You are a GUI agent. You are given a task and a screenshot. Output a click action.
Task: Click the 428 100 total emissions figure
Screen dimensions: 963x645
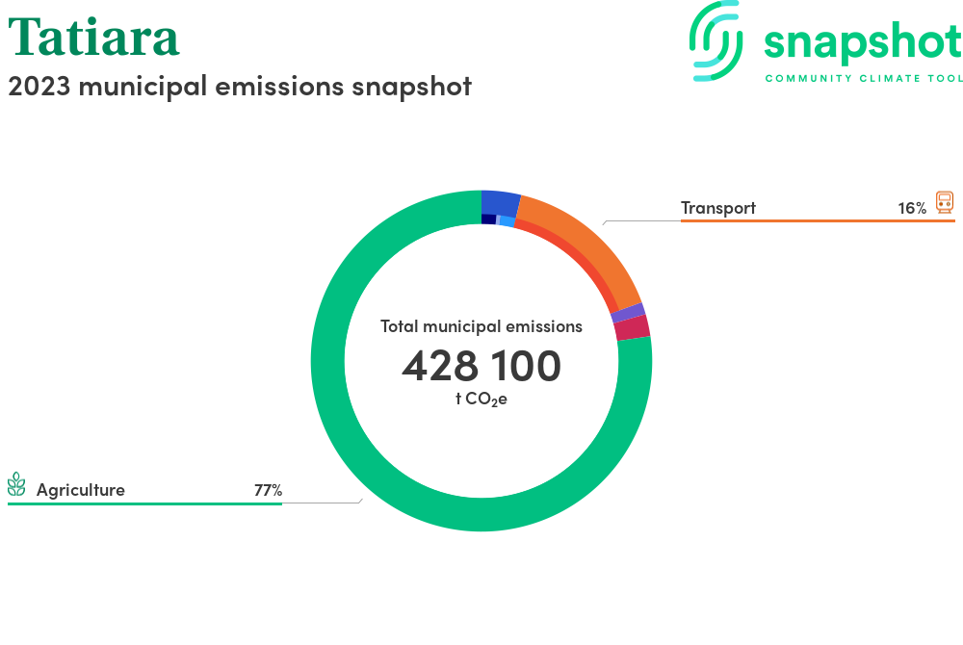pos(481,366)
